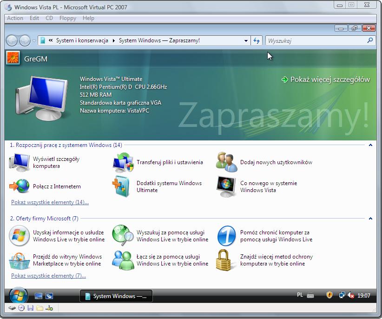Open the Action menu of Virtual PC
Viewport: 382px width, 319px height.
pyautogui.click(x=15, y=18)
